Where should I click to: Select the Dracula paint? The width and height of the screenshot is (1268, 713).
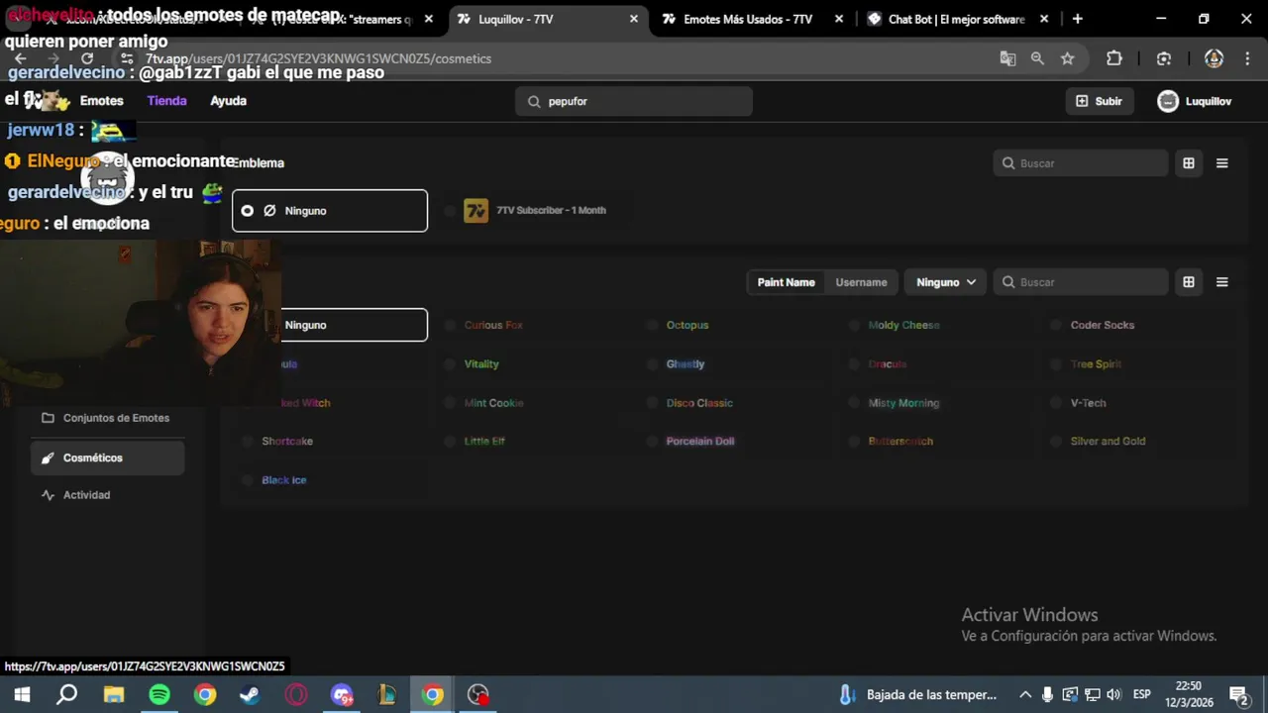coord(887,363)
